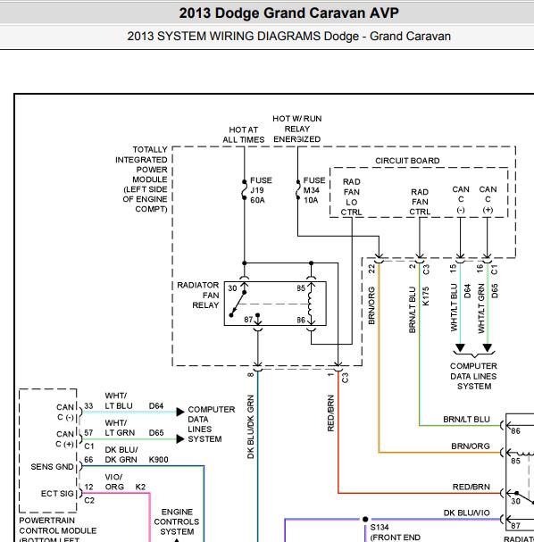Screen dimensions: 534x542
Task: Click PCM pin number '12'
Action: pos(88,487)
